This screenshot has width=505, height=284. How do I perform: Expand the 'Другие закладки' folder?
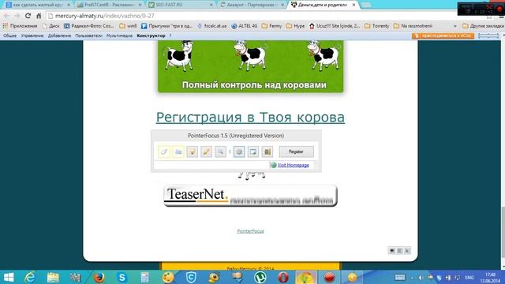[x=483, y=26]
